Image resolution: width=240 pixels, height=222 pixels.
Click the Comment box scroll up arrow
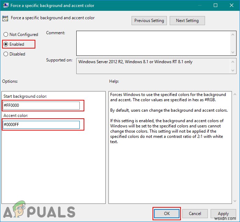click(233, 35)
